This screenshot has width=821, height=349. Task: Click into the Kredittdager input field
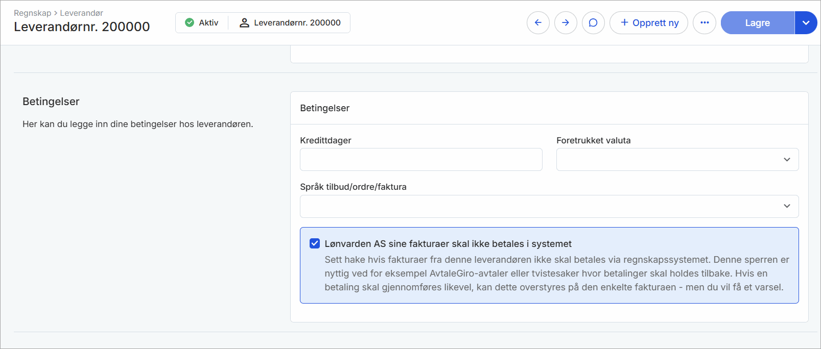[x=421, y=160]
